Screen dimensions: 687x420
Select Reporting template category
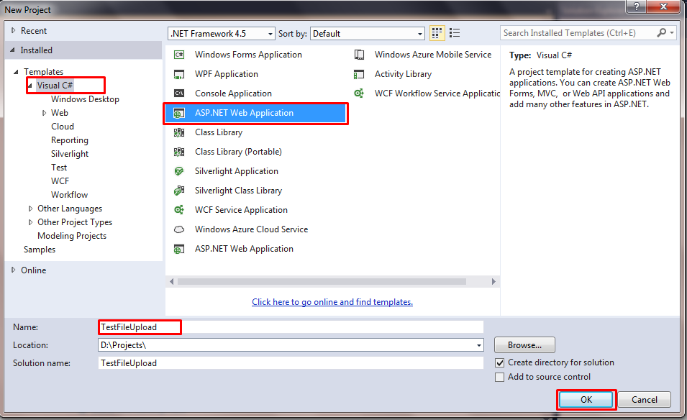click(70, 140)
